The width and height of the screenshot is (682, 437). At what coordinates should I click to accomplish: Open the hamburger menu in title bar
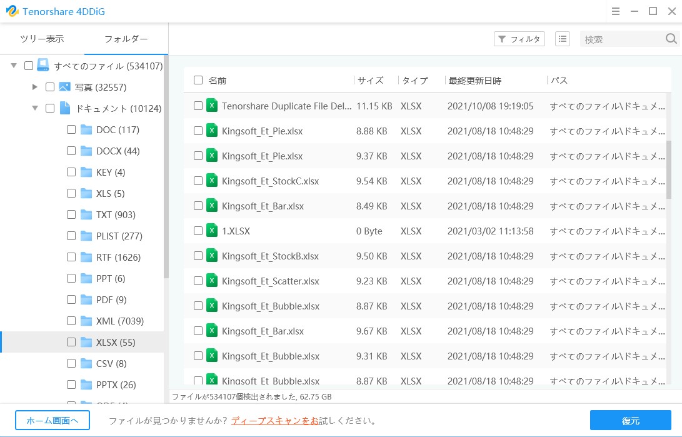click(x=616, y=11)
